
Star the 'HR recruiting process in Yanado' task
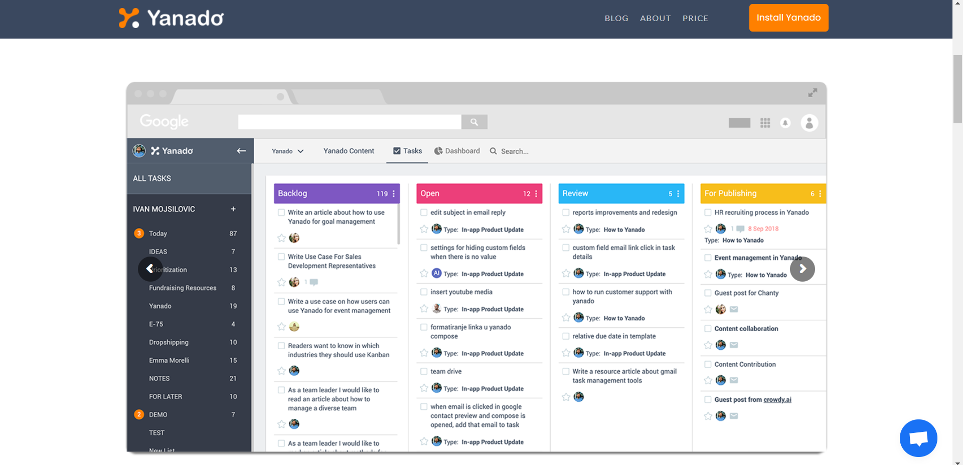click(x=708, y=229)
